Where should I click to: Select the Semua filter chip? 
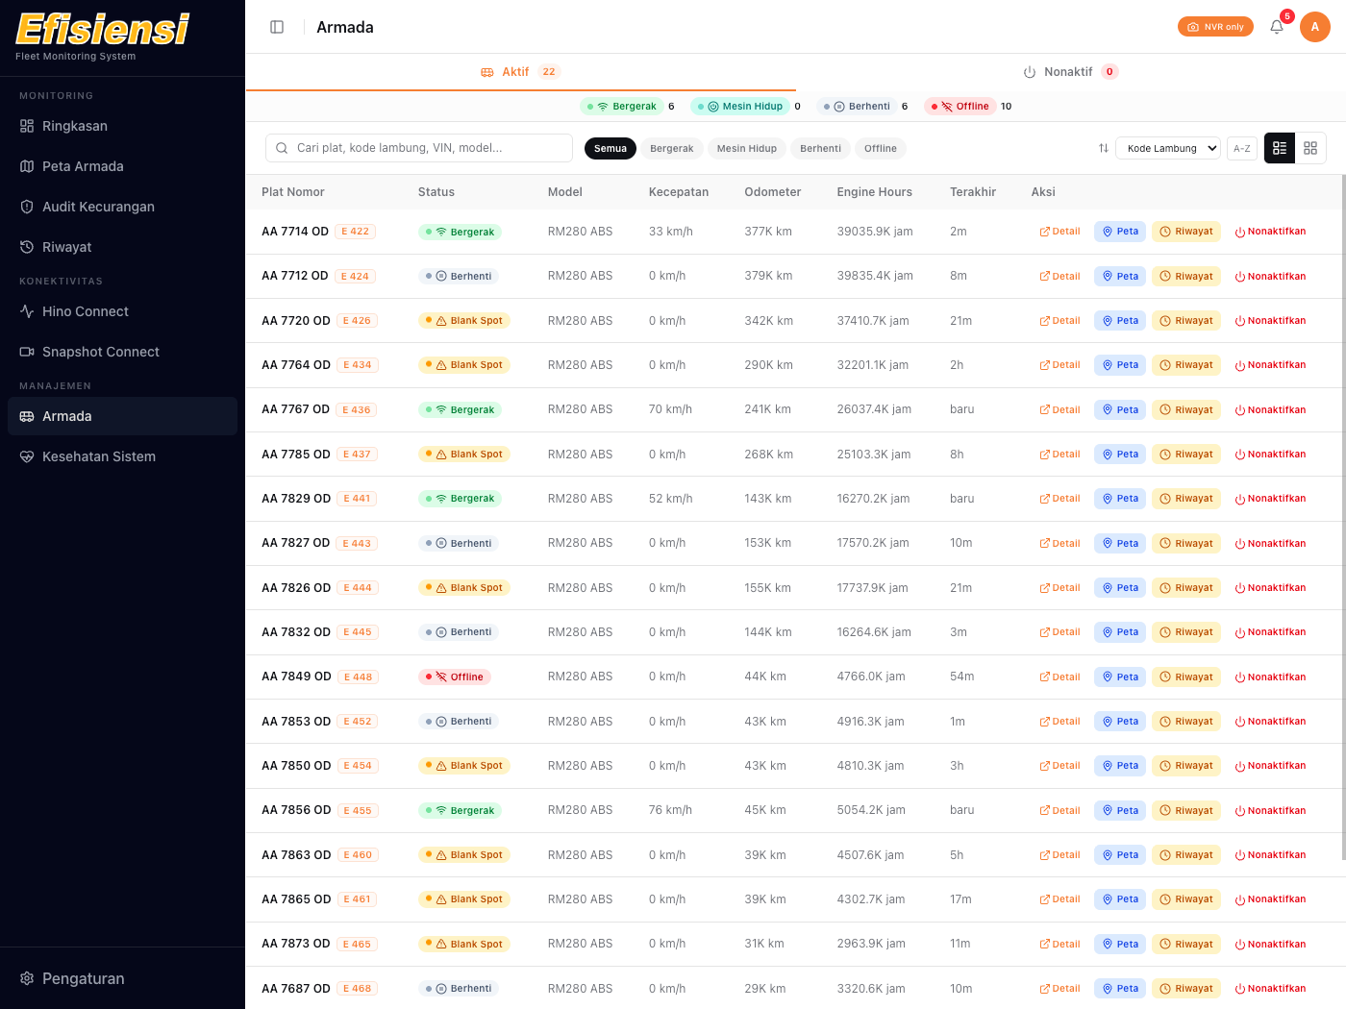click(x=610, y=148)
